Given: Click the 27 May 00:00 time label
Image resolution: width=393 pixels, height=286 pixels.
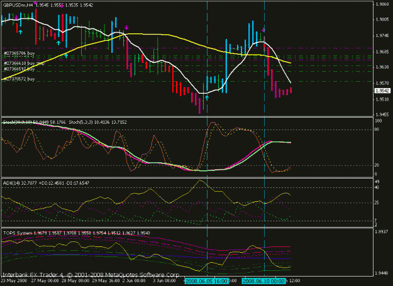Looking at the screenshot, I should [45, 281].
